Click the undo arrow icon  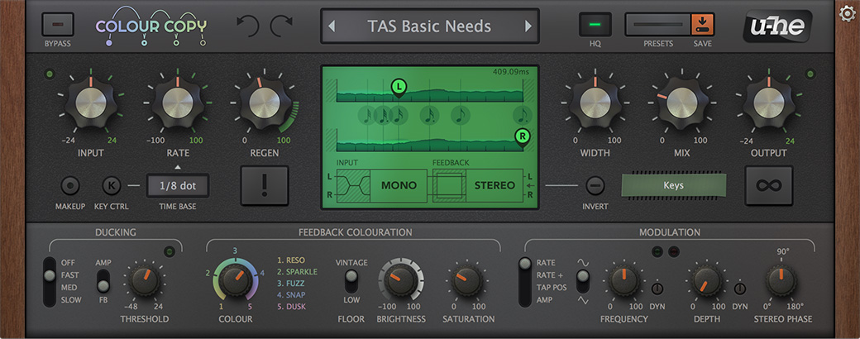pyautogui.click(x=248, y=26)
